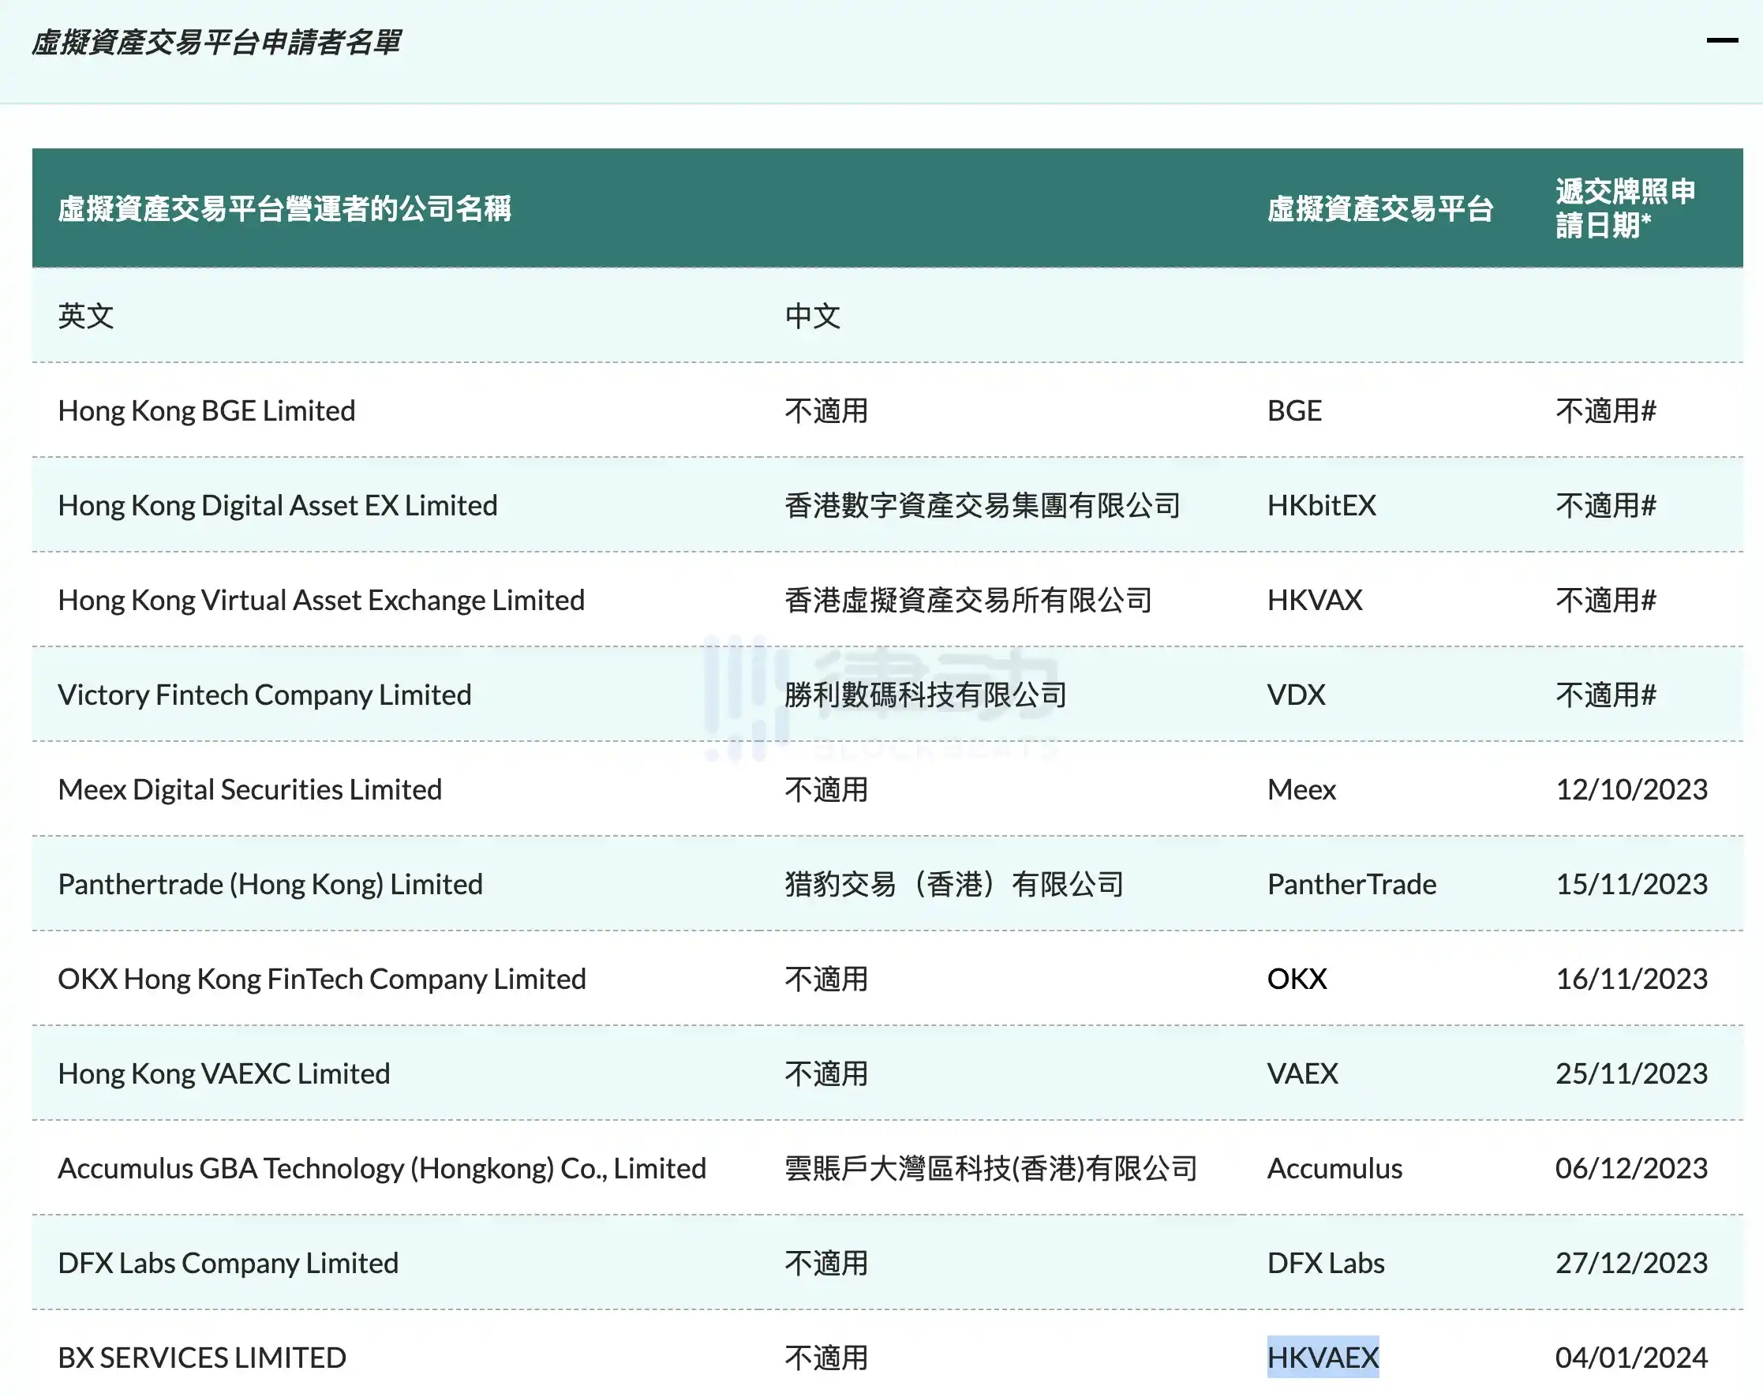Image resolution: width=1763 pixels, height=1397 pixels.
Task: Click the 遞交牌照申請日期 column header
Action: tap(1624, 208)
